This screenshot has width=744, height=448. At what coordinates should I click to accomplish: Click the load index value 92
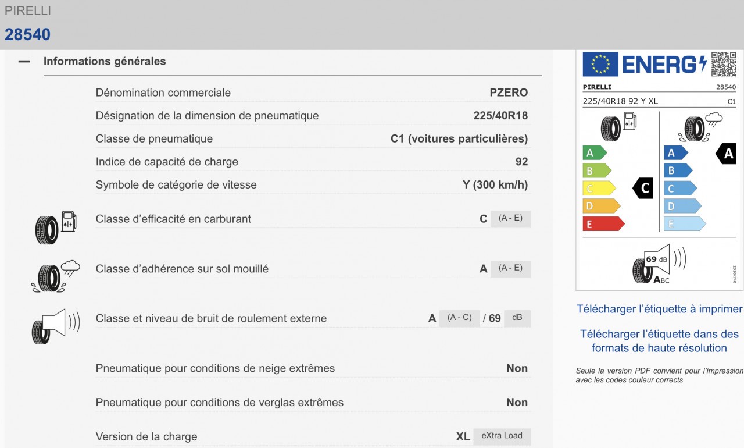522,162
